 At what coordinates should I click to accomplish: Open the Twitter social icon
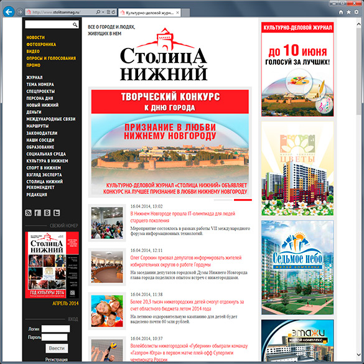coord(57,213)
